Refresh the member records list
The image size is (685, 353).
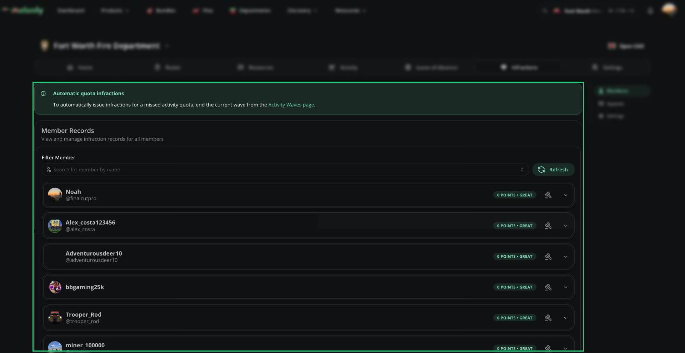[x=553, y=170]
